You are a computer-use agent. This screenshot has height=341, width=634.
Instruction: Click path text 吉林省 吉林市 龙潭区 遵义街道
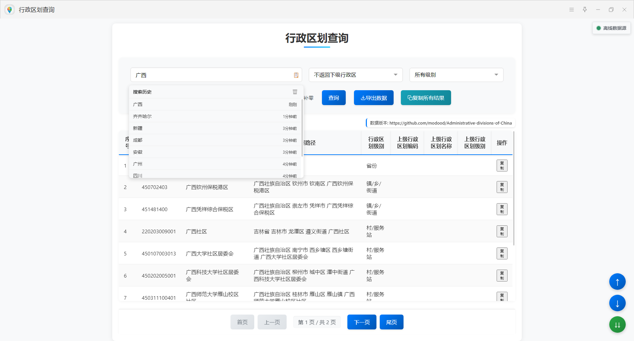coord(290,232)
